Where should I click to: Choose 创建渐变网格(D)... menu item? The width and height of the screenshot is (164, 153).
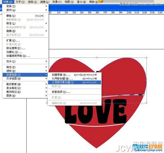pyautogui.click(x=26, y=56)
